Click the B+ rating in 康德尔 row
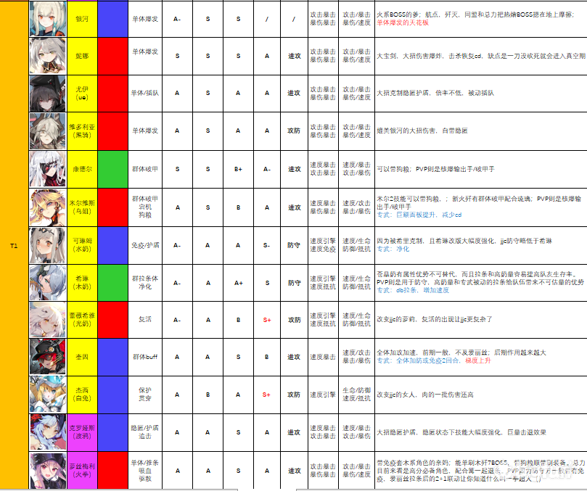Screen dimensions: 587x491 (x=238, y=169)
